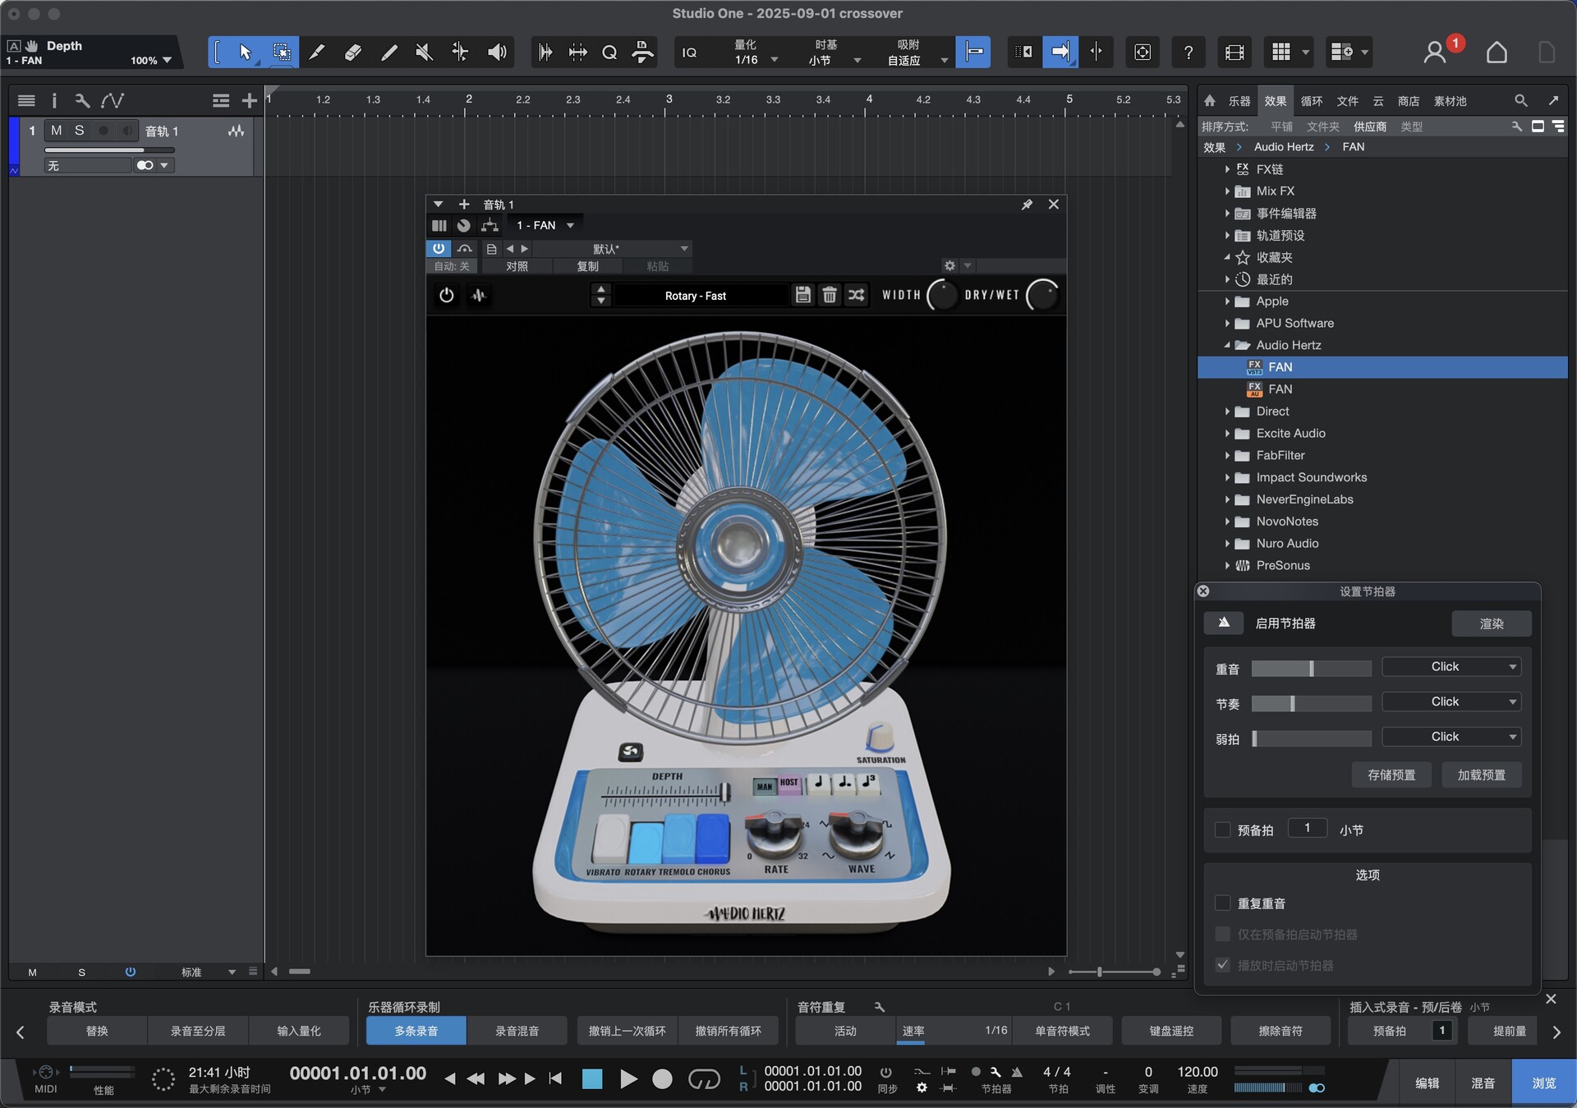Randomize FAN preset shuffle icon
This screenshot has height=1108, width=1577.
pyautogui.click(x=856, y=295)
